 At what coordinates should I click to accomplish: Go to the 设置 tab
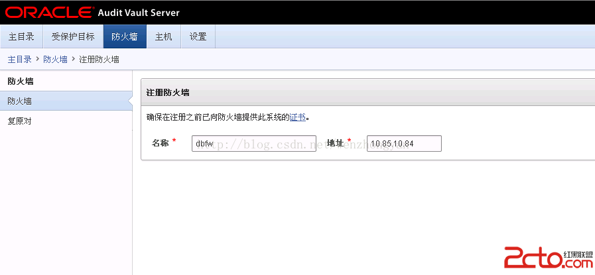pos(198,37)
